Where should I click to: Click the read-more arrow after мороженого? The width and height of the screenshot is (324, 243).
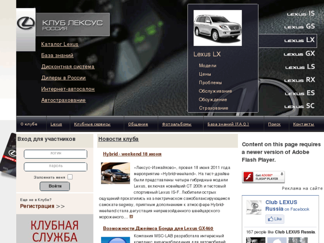point(131,217)
